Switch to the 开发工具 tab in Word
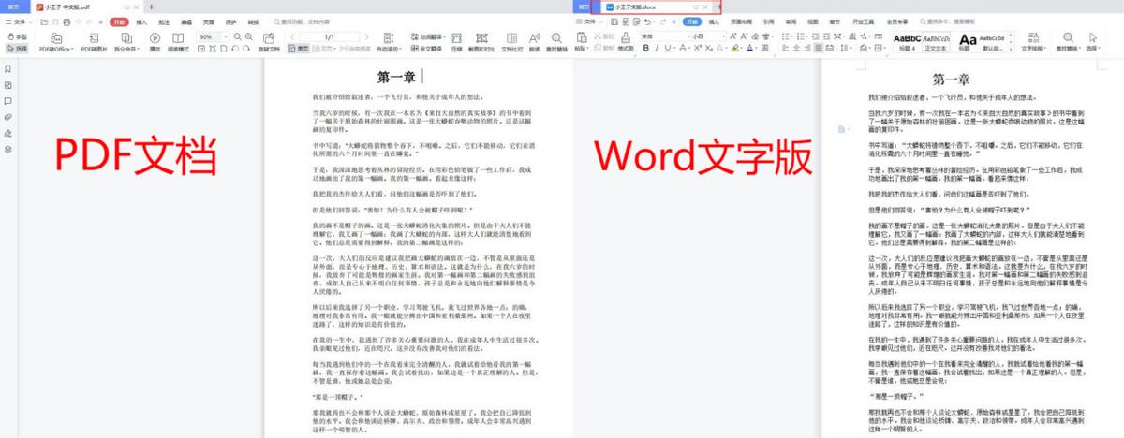This screenshot has width=1124, height=438. pyautogui.click(x=864, y=21)
